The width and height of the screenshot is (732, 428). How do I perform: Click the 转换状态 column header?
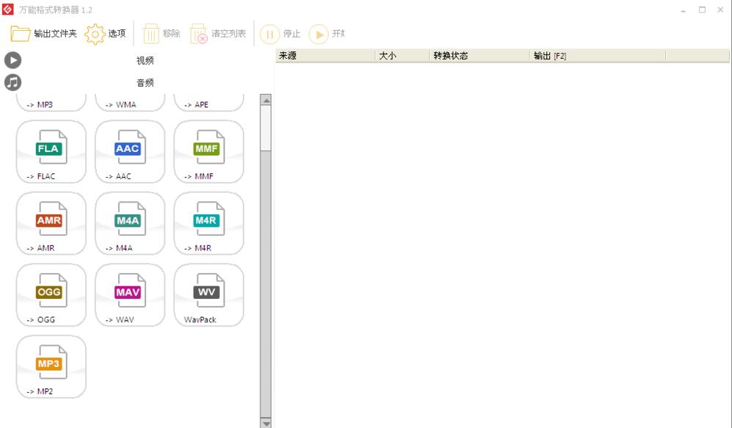(x=478, y=56)
